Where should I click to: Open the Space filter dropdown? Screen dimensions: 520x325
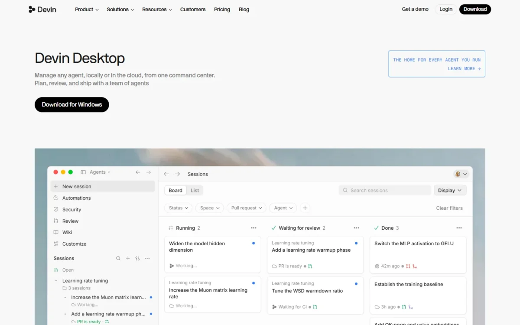pyautogui.click(x=210, y=208)
